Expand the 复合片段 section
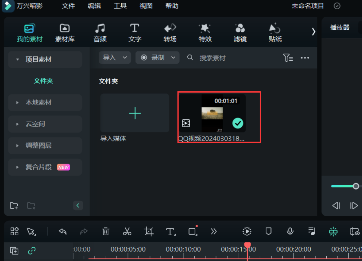 click(18, 167)
